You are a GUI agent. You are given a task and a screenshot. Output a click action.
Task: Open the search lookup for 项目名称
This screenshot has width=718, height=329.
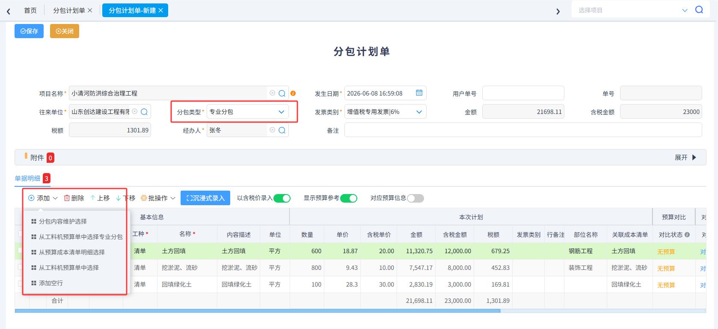point(282,93)
